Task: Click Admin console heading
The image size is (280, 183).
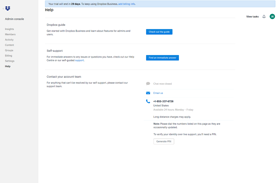Action: coord(15,19)
